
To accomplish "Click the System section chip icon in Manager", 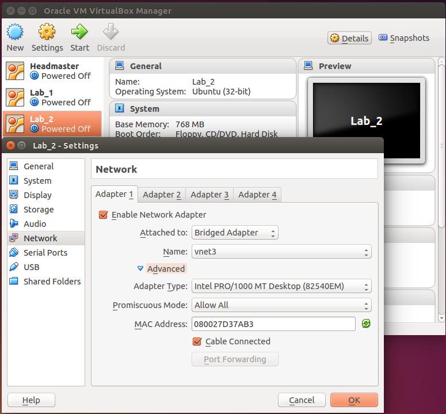I will tap(120, 108).
